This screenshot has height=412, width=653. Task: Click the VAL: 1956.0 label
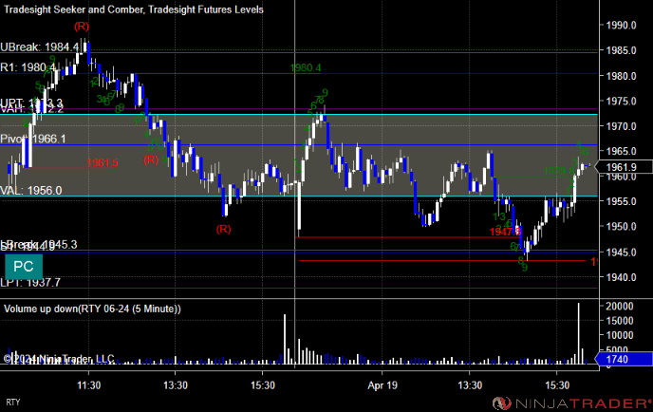31,191
